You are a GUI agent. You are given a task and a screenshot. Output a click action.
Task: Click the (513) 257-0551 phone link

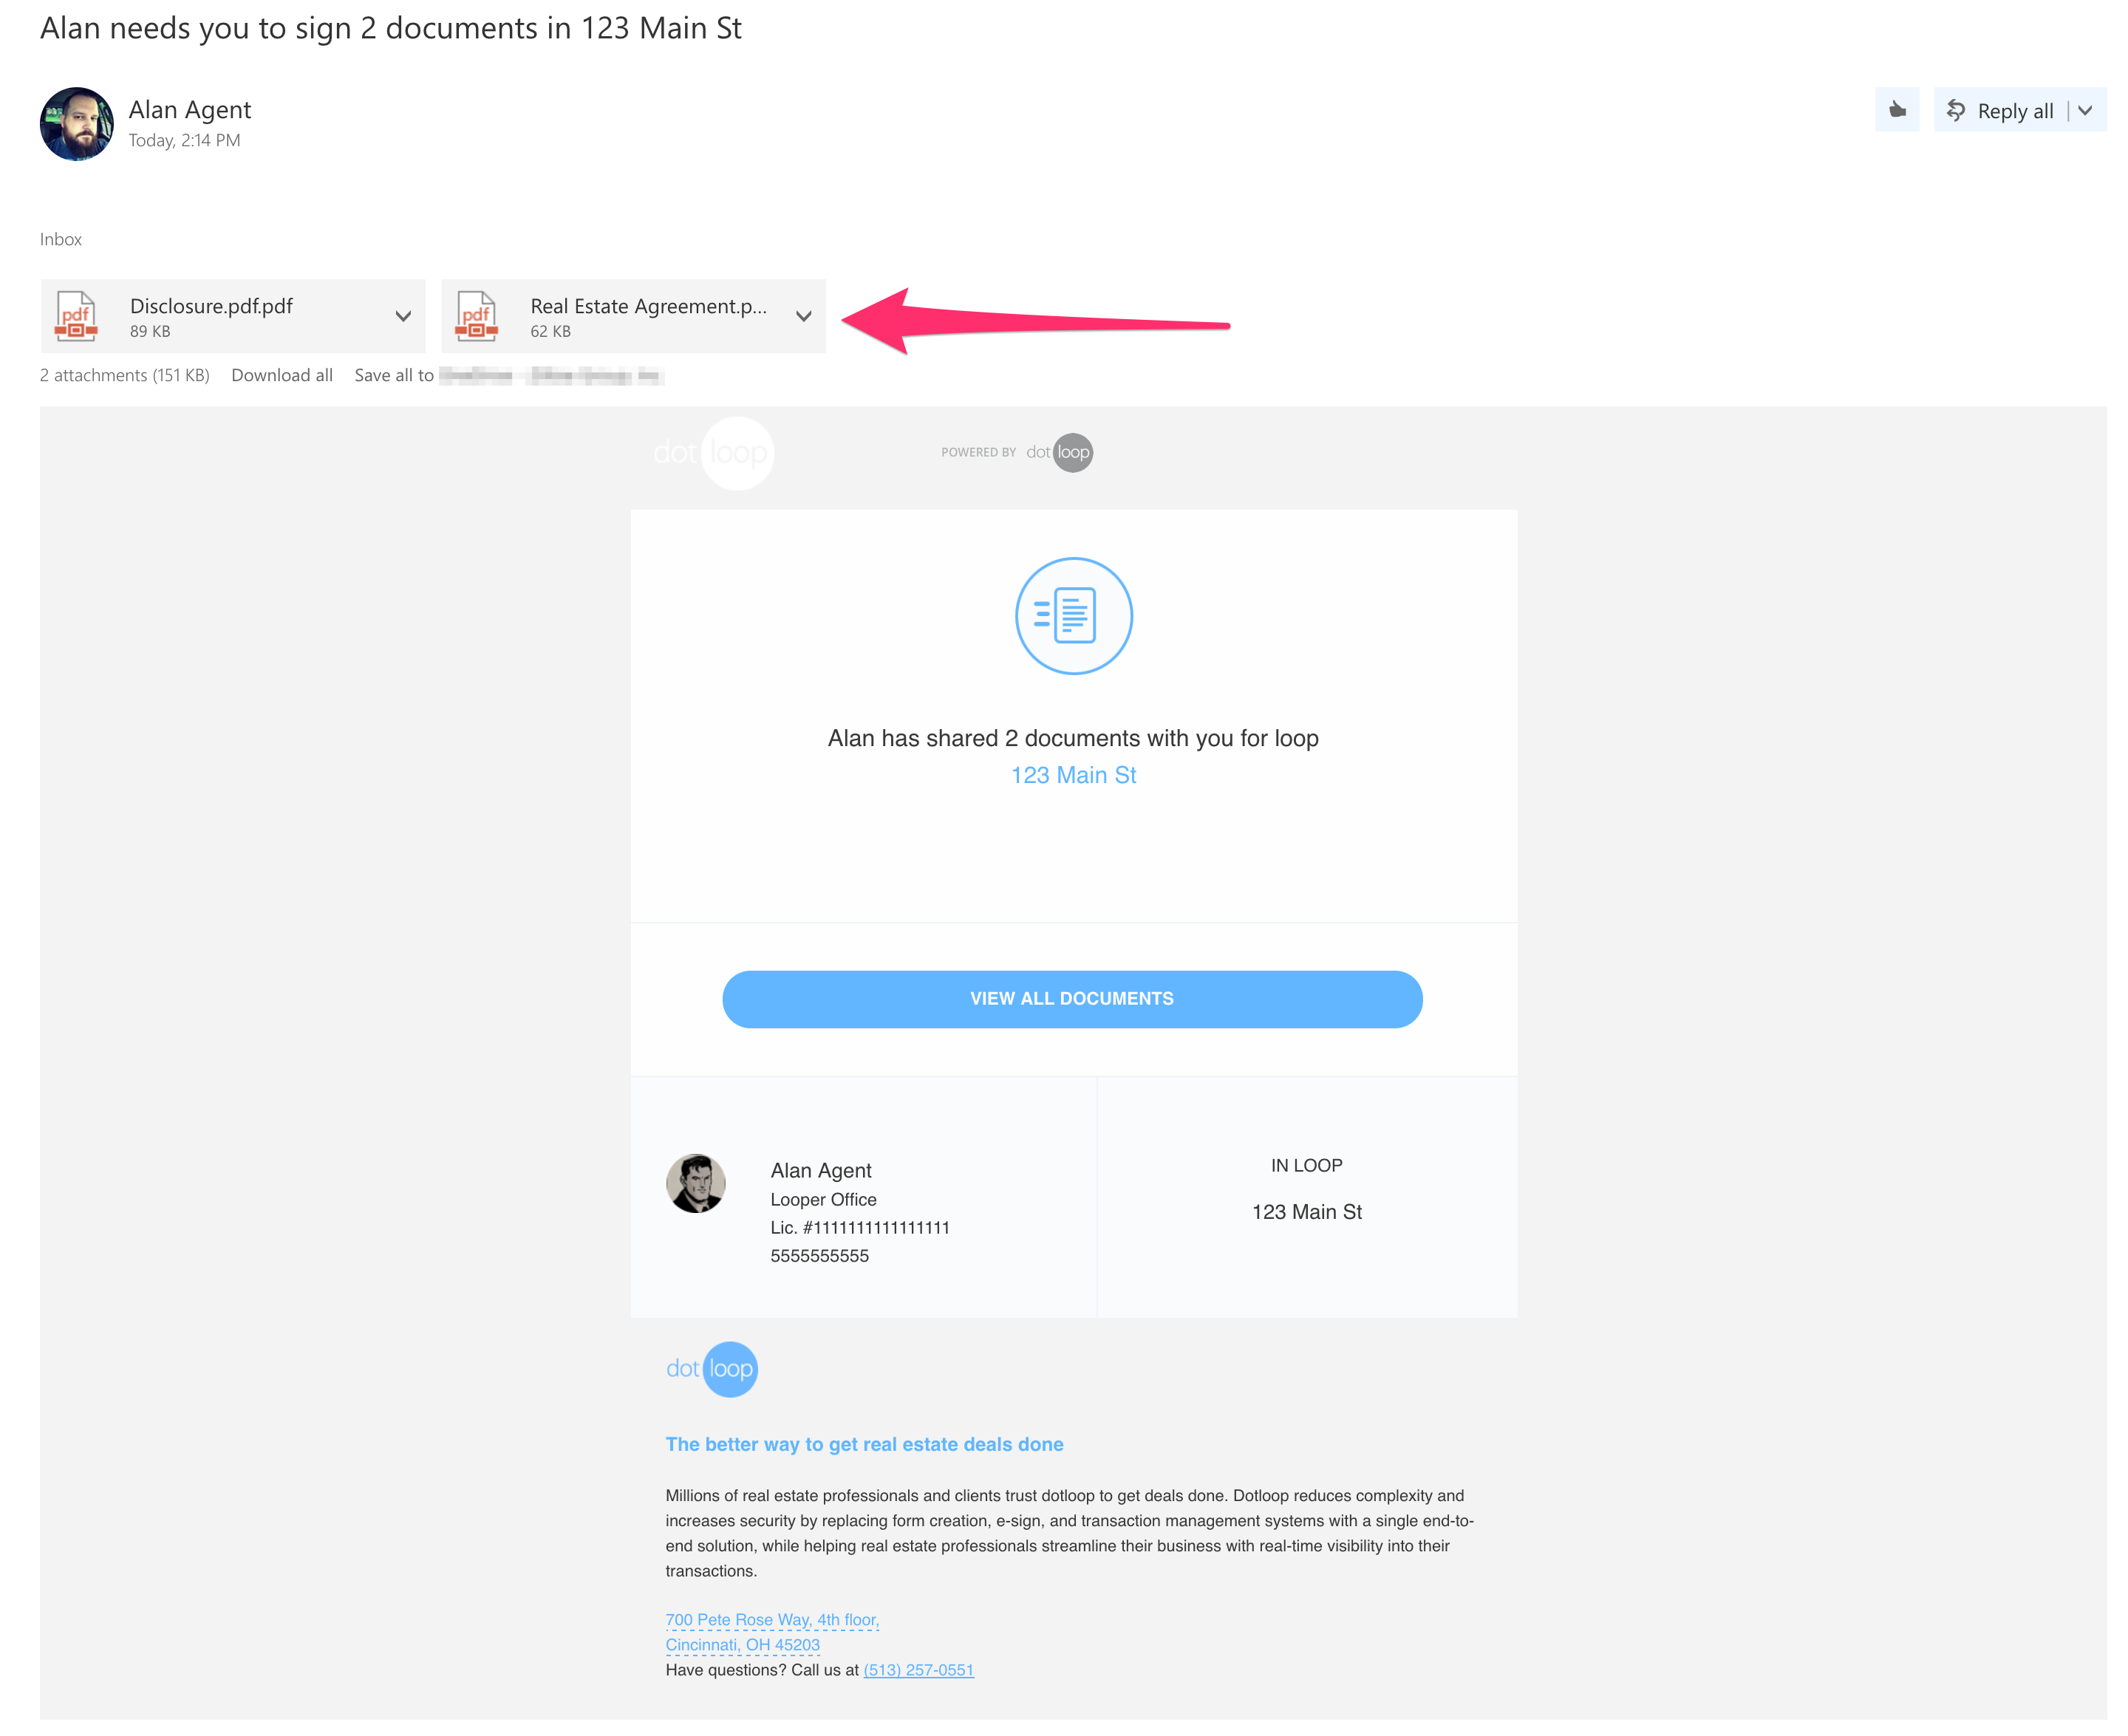point(918,1670)
